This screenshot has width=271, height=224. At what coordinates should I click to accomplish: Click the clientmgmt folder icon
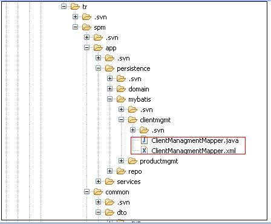(x=132, y=120)
